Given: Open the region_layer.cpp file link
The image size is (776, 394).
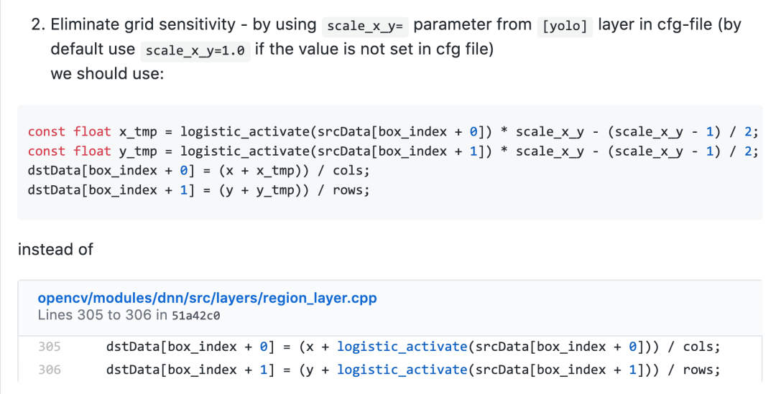Looking at the screenshot, I should 208,298.
